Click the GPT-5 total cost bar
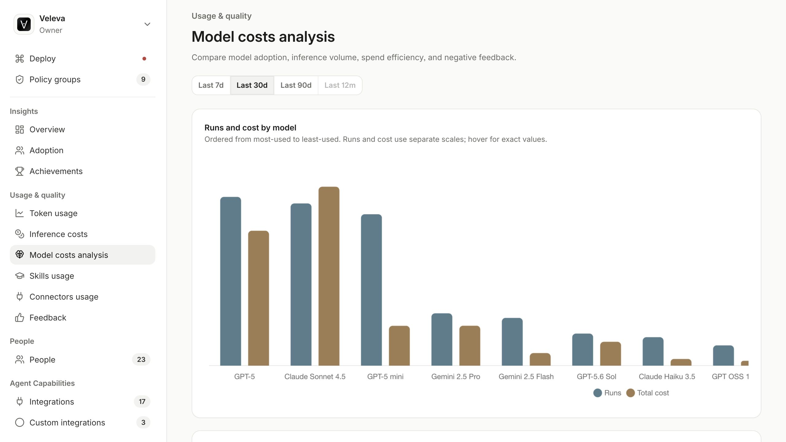This screenshot has height=442, width=786. 259,298
